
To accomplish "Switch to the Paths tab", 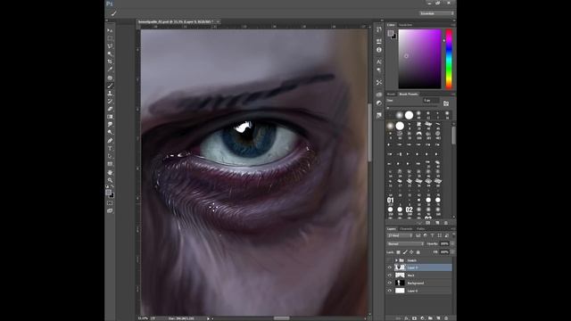I will [420, 228].
